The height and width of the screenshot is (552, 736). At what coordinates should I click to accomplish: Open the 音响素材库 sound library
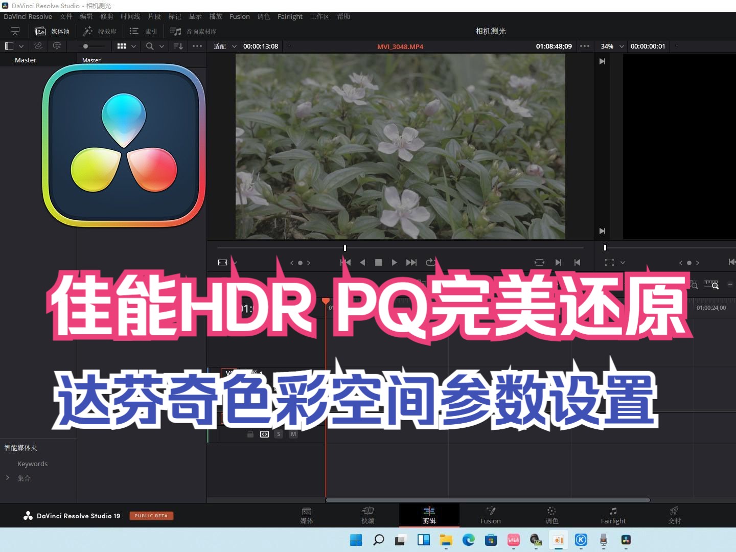point(193,31)
